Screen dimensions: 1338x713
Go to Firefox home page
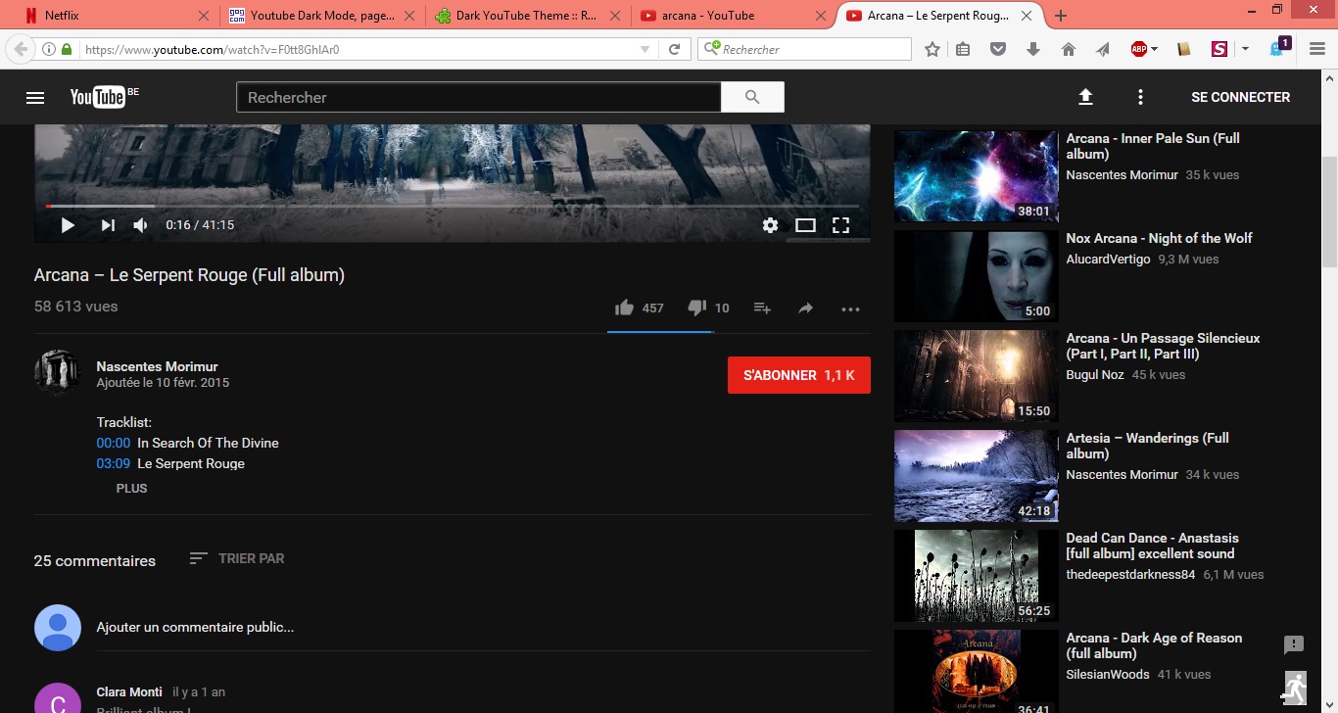pos(1069,49)
